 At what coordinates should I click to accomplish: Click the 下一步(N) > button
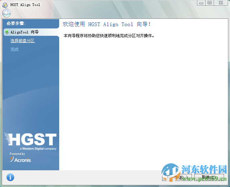coord(177,177)
